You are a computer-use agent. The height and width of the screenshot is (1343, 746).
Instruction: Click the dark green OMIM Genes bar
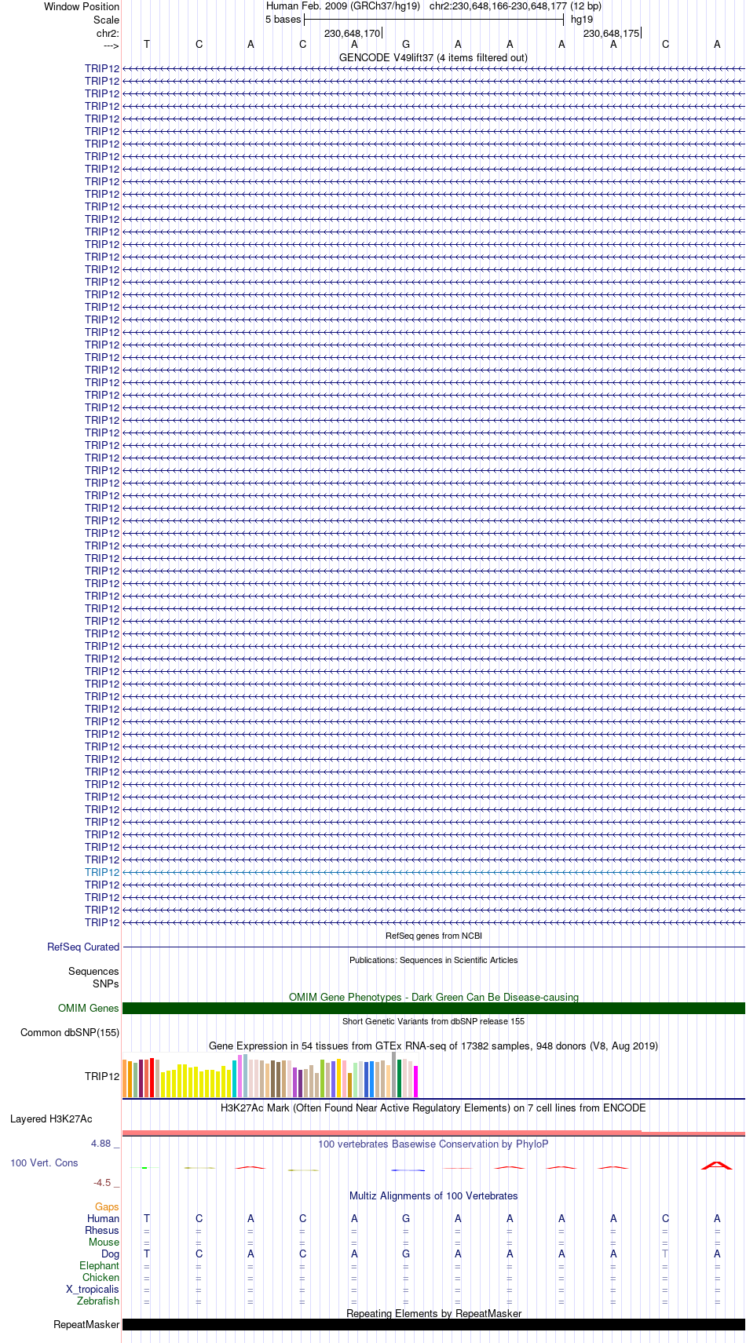(433, 1009)
